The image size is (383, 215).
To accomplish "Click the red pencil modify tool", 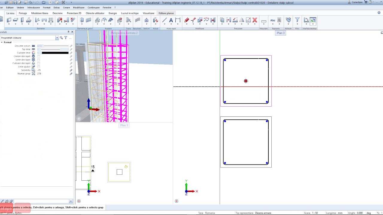I will coord(187,20).
